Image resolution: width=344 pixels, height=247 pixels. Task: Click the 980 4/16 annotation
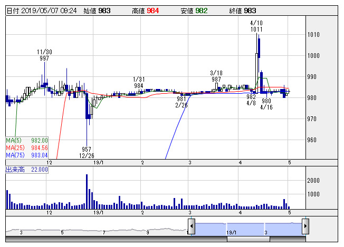coord(266,104)
